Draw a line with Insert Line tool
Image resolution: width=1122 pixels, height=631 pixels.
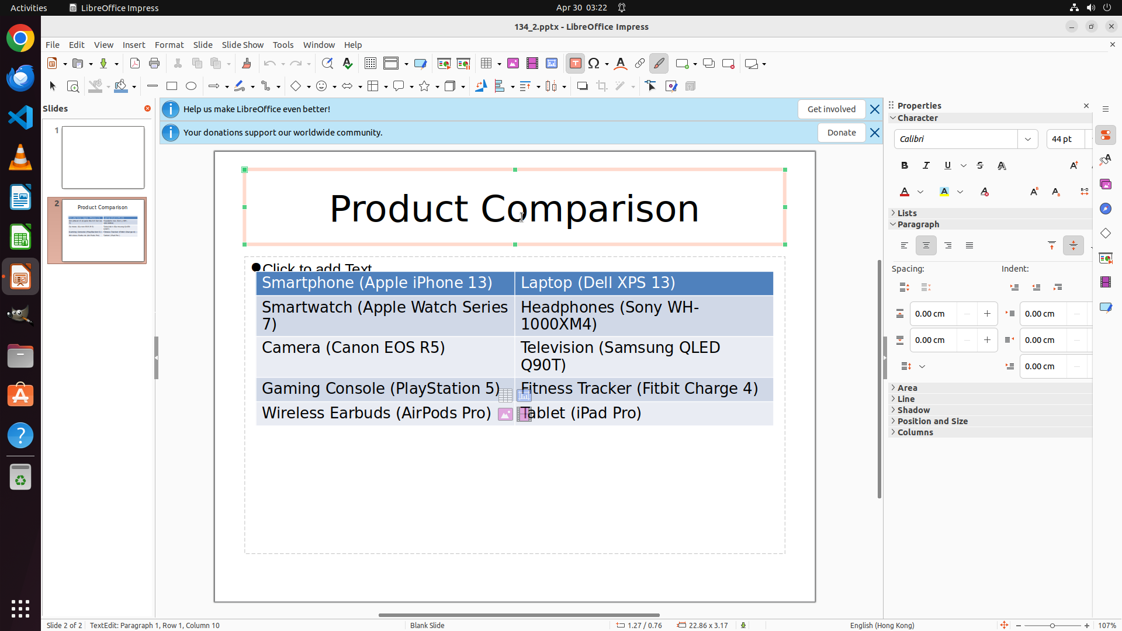[153, 86]
